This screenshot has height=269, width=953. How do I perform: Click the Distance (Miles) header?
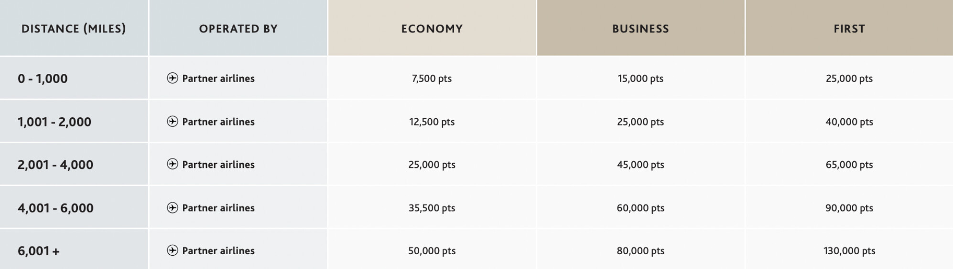coord(74,29)
